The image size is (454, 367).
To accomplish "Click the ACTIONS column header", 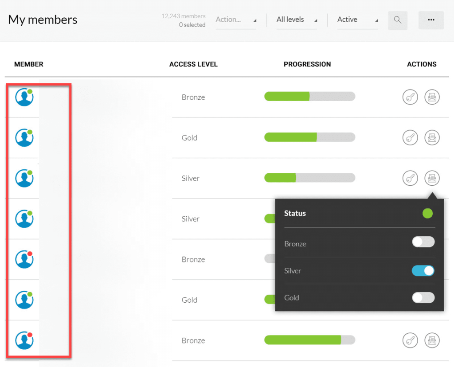I will click(x=422, y=64).
